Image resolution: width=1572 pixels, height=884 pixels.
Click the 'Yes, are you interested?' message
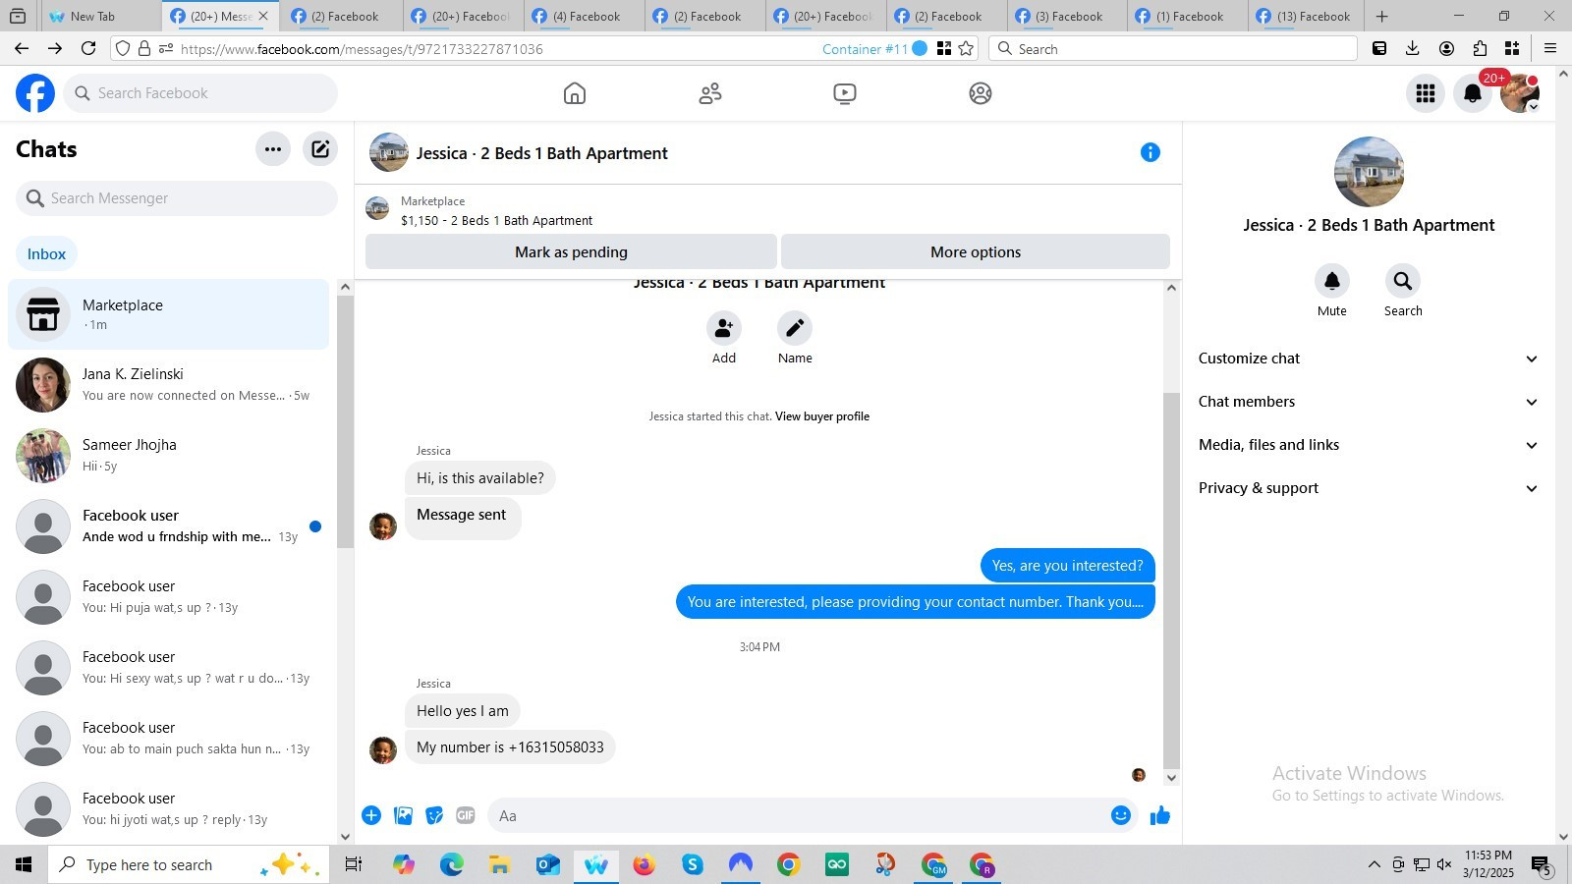pos(1067,566)
